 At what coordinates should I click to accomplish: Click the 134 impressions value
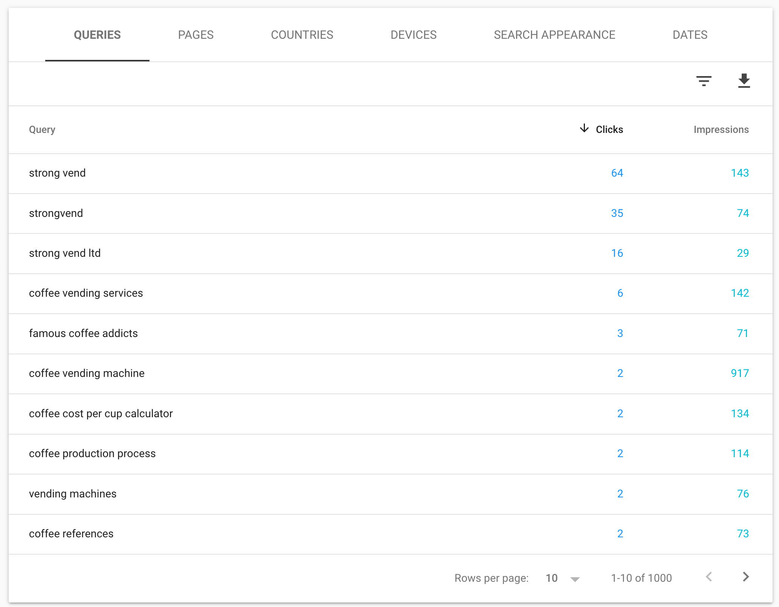(x=740, y=413)
